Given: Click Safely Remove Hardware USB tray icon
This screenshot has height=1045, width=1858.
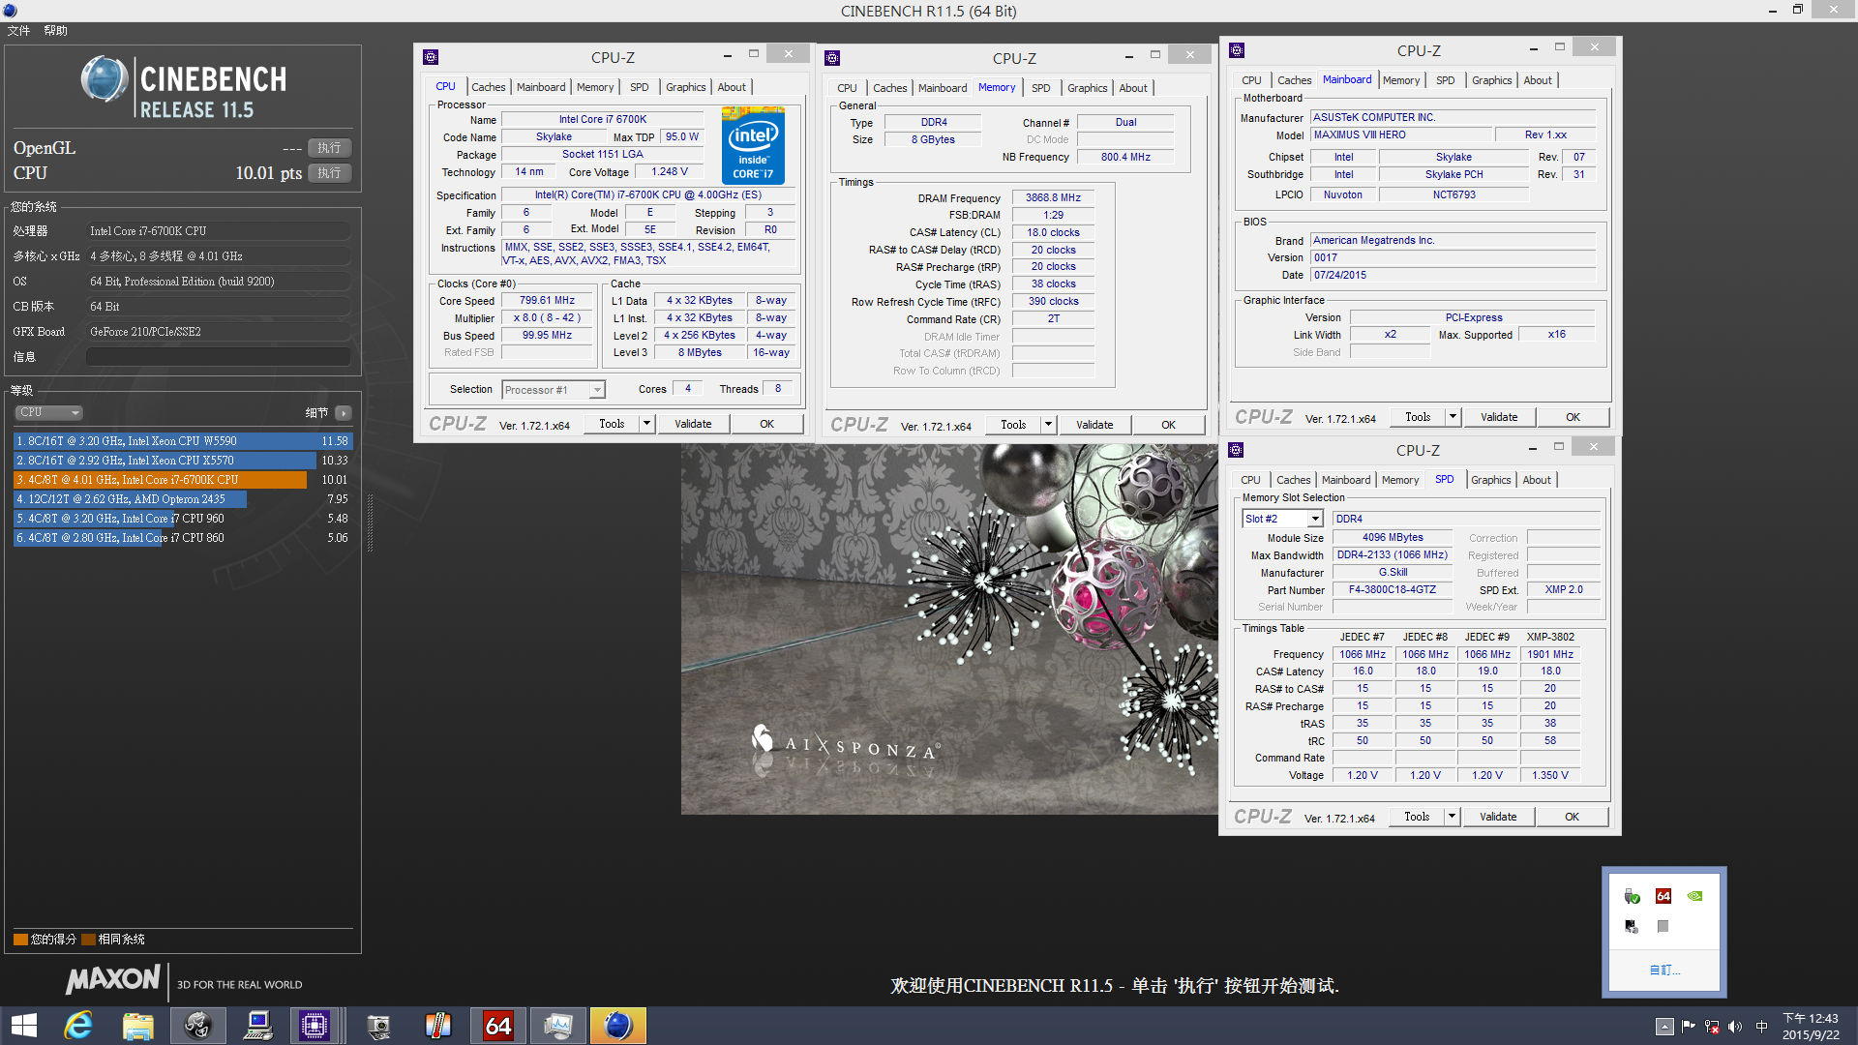Looking at the screenshot, I should [1632, 896].
